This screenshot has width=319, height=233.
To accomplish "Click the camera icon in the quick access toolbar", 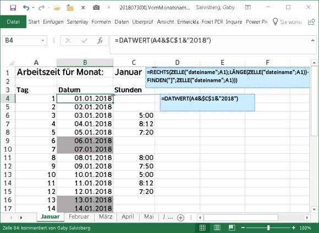I will 96,8.
